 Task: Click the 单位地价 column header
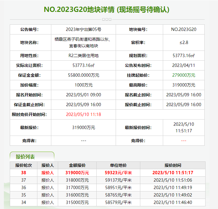pyautogui.click(x=118, y=165)
